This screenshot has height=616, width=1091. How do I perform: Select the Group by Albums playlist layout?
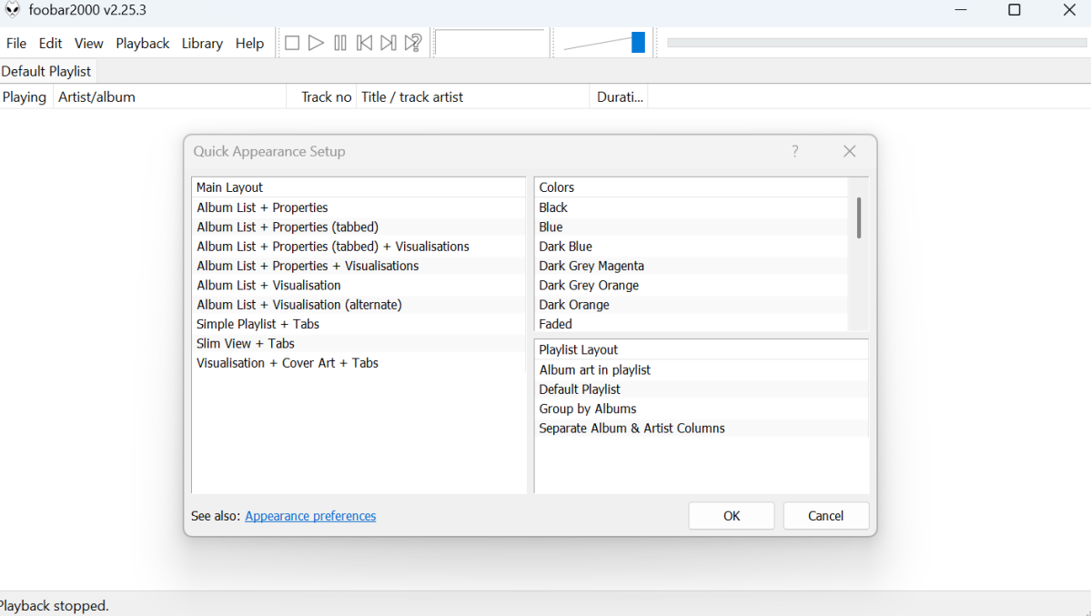click(x=588, y=408)
